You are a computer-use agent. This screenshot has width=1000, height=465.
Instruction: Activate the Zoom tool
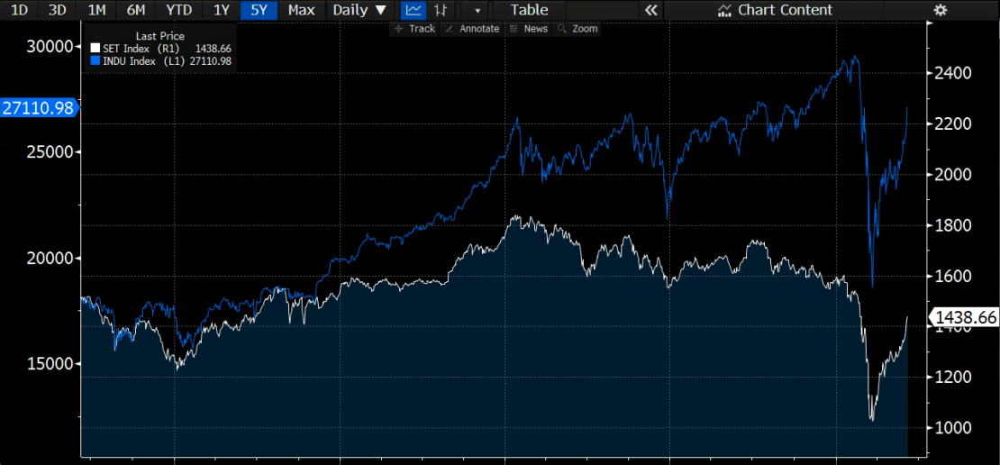[577, 29]
